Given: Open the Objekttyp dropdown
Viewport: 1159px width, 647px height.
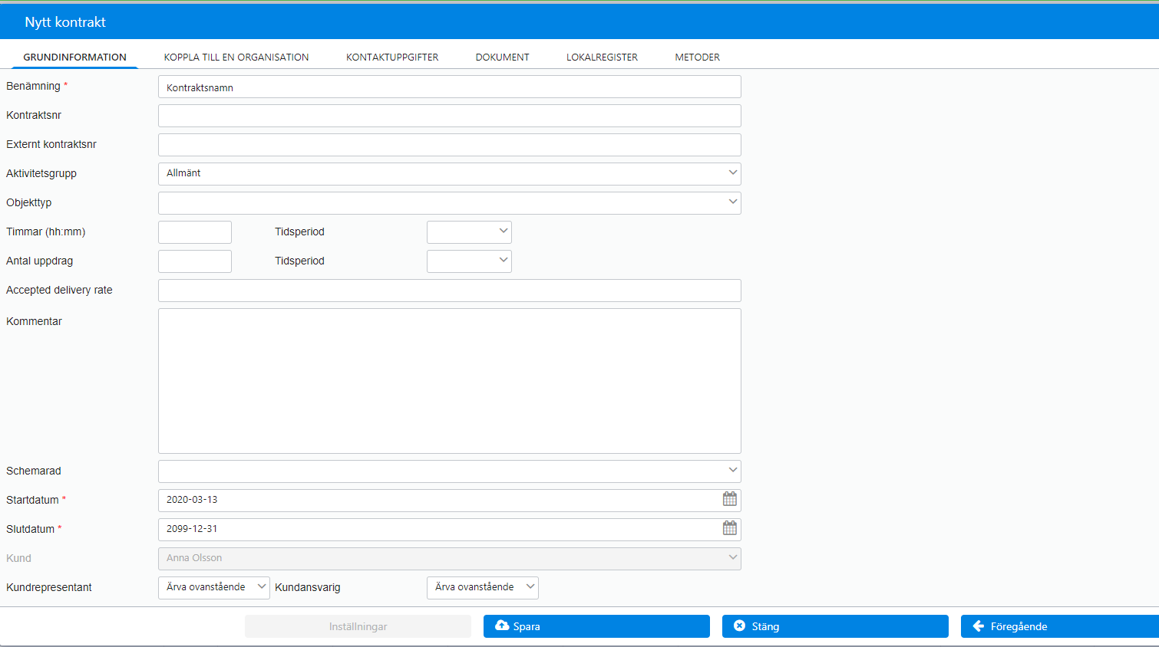Looking at the screenshot, I should click(450, 203).
